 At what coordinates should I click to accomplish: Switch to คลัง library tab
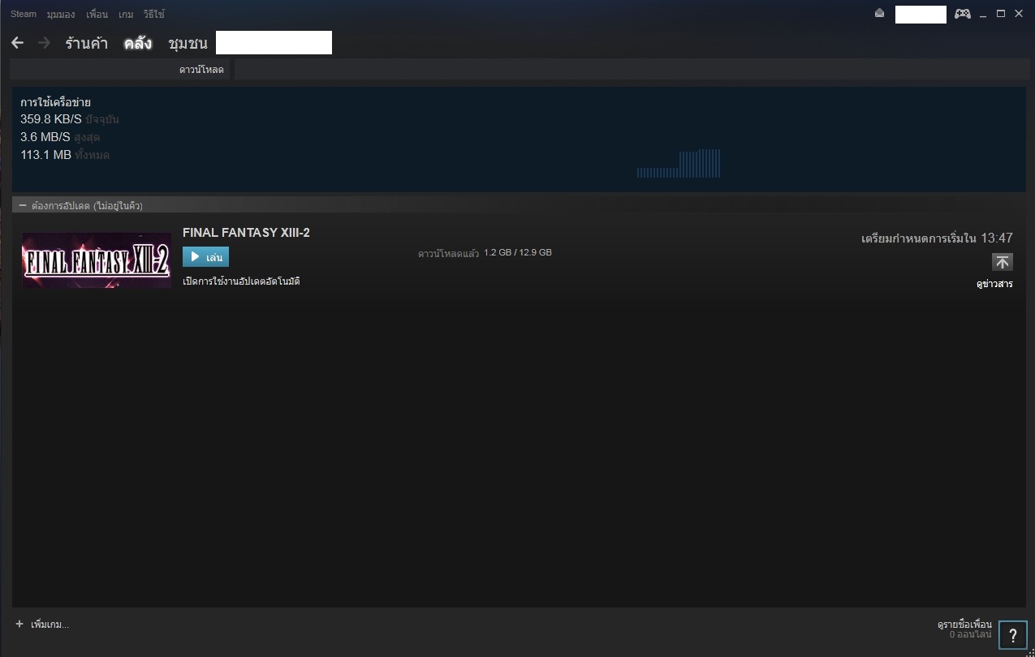[138, 43]
